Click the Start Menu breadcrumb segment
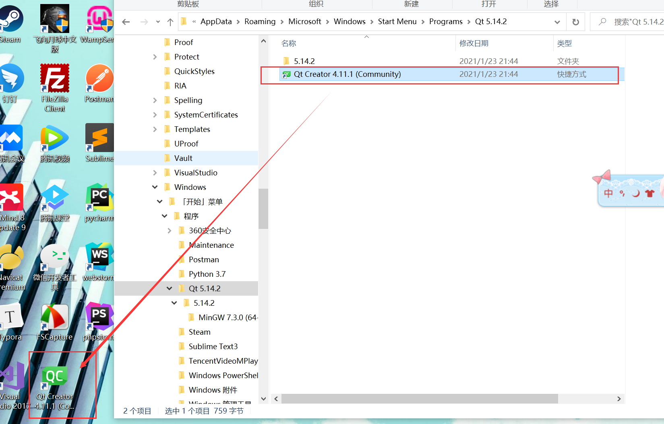664x424 pixels. click(x=397, y=22)
